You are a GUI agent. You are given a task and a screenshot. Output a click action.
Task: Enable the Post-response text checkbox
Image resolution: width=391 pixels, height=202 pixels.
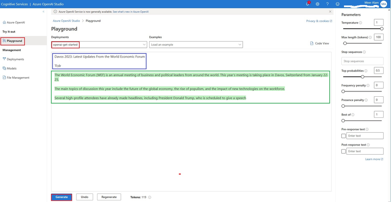(x=343, y=151)
